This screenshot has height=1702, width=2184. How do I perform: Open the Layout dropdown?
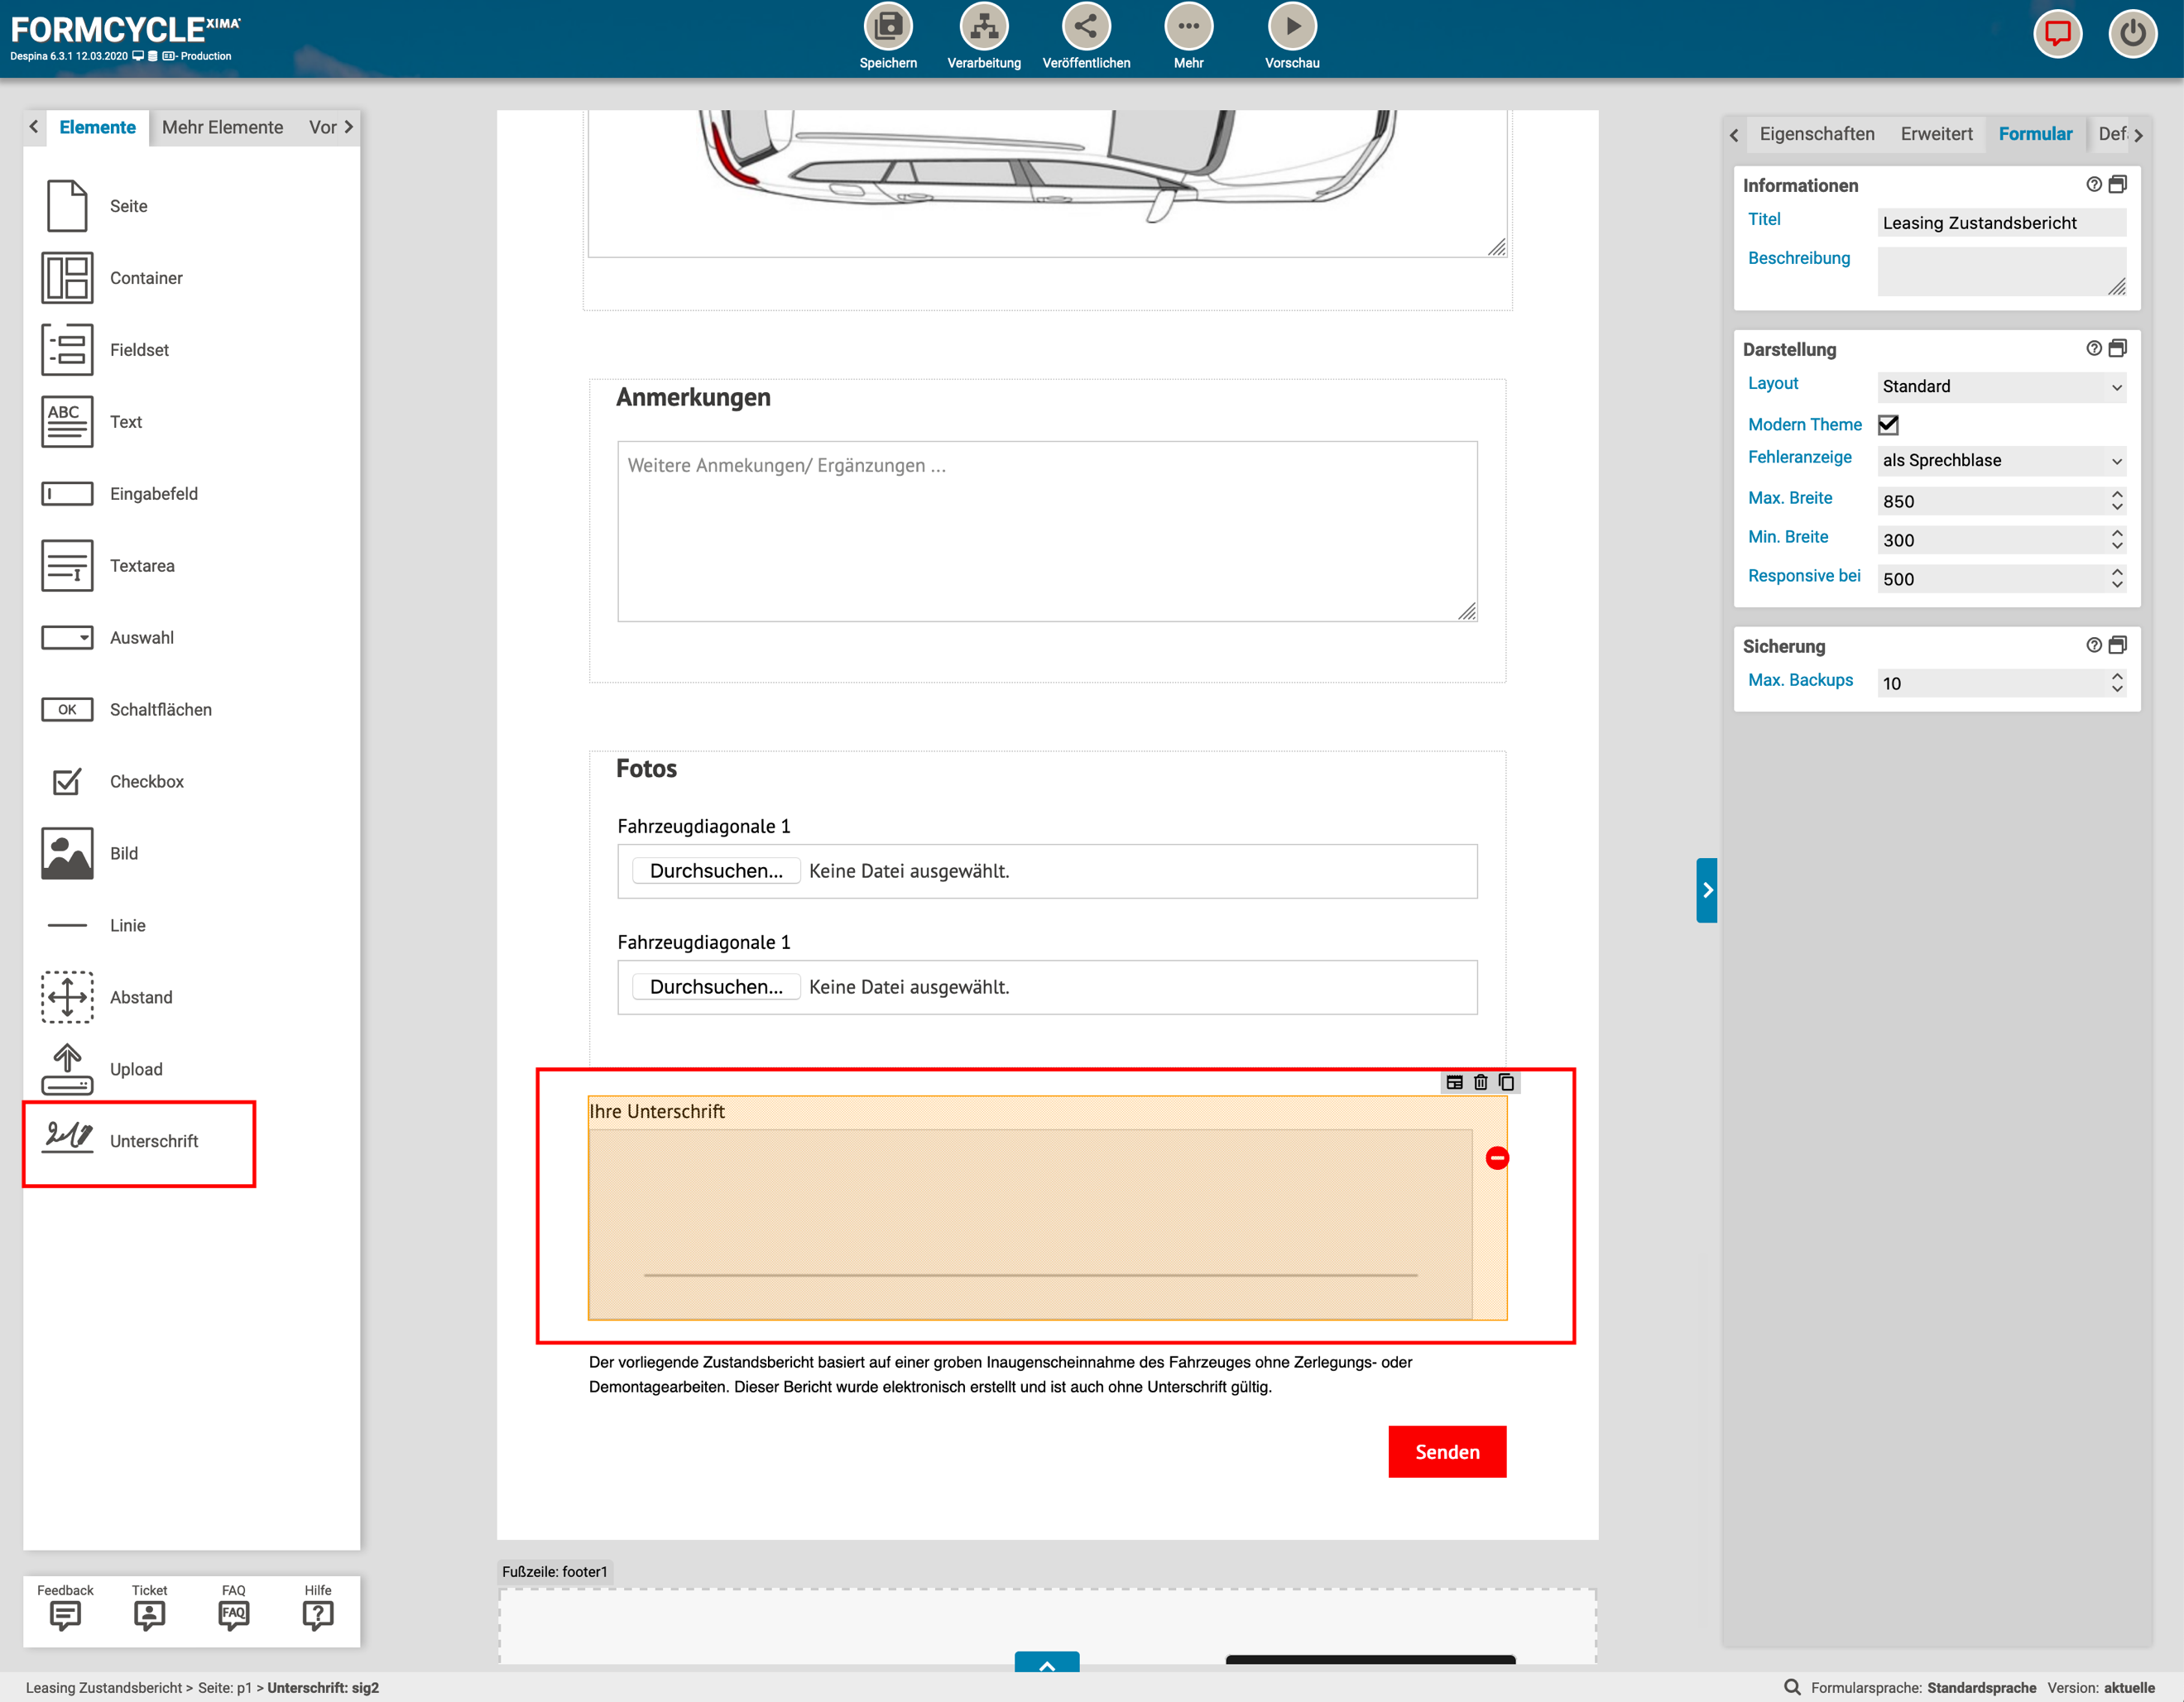(x=2000, y=387)
